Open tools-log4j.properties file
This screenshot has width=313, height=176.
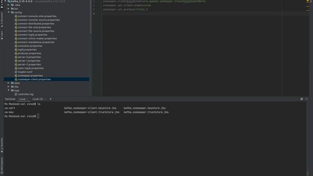[x=30, y=68]
